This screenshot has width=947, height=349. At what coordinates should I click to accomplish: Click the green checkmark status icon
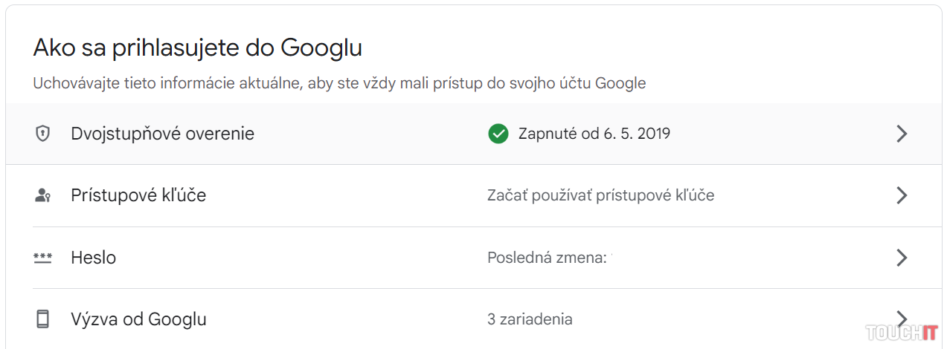point(498,134)
